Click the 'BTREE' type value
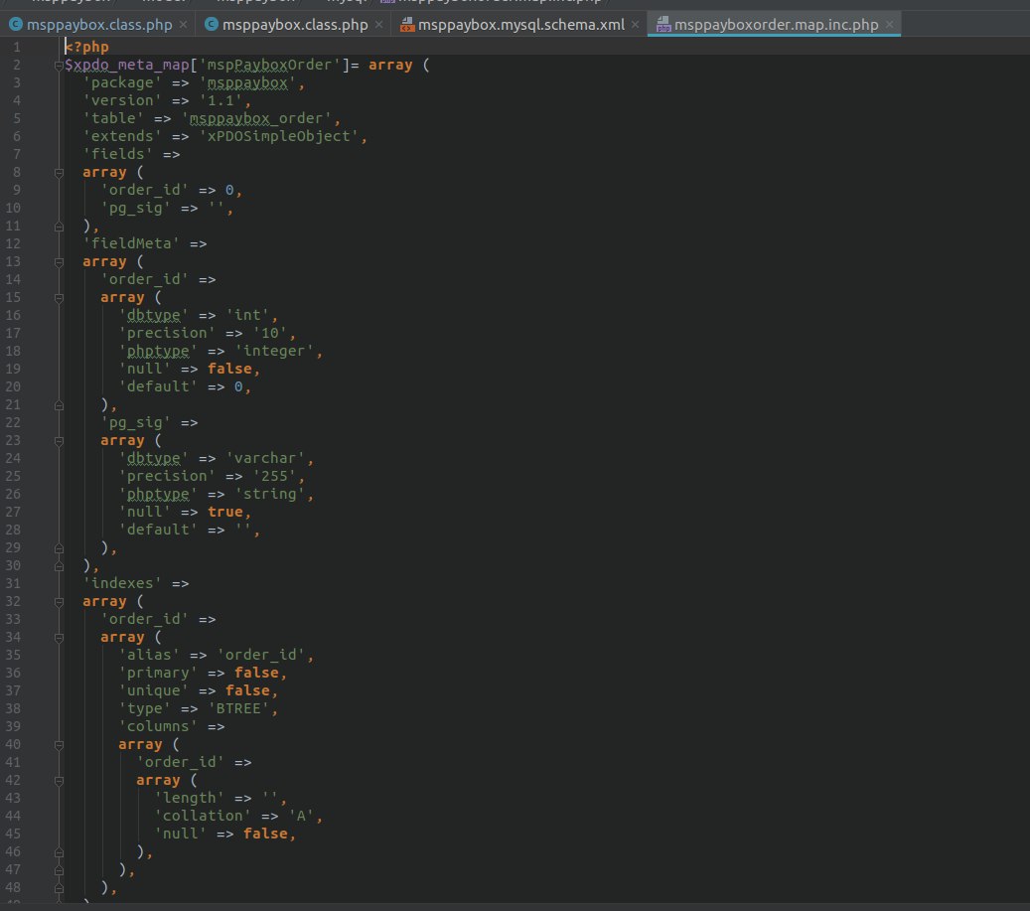Viewport: 1030px width, 911px height. (x=238, y=708)
